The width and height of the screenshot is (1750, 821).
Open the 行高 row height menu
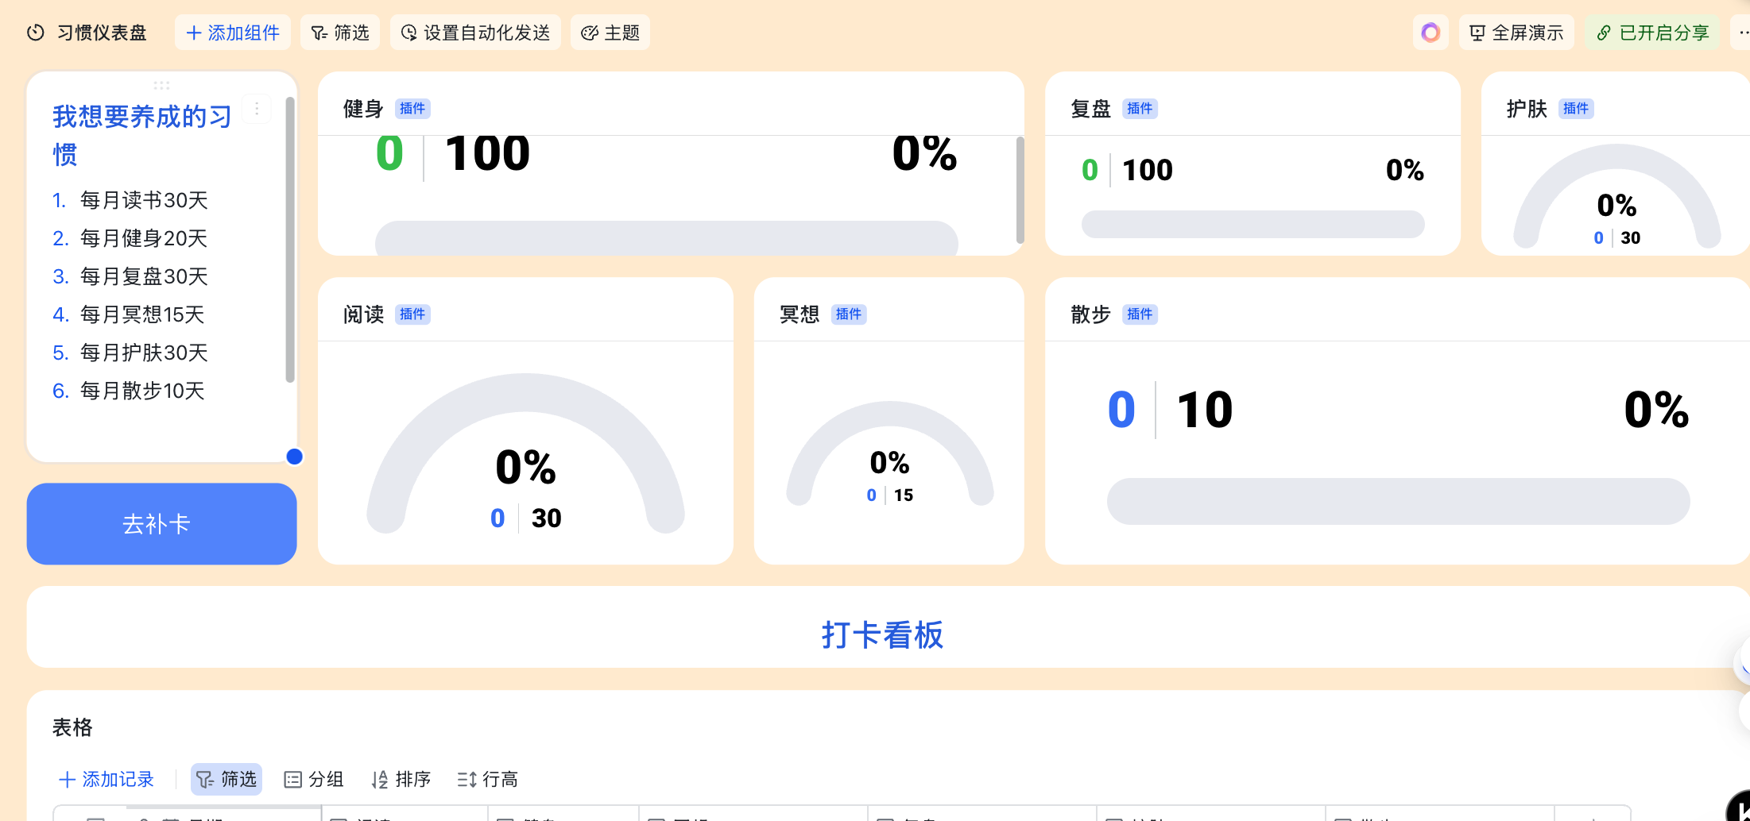(x=488, y=780)
